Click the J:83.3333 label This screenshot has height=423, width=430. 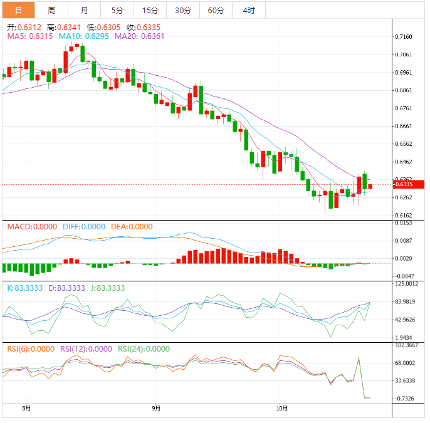(108, 288)
